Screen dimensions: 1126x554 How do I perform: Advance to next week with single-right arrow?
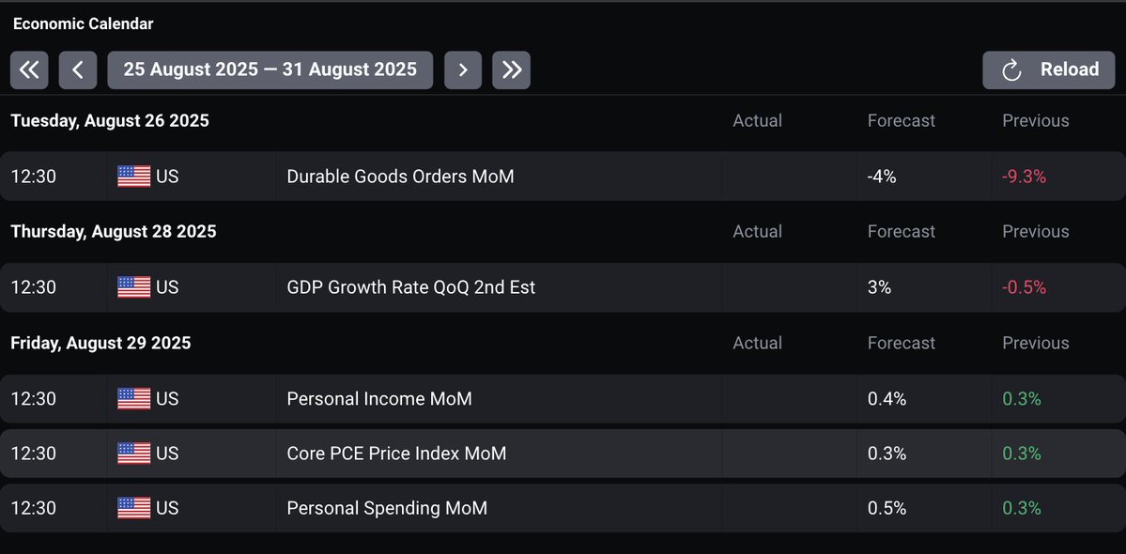pyautogui.click(x=463, y=69)
